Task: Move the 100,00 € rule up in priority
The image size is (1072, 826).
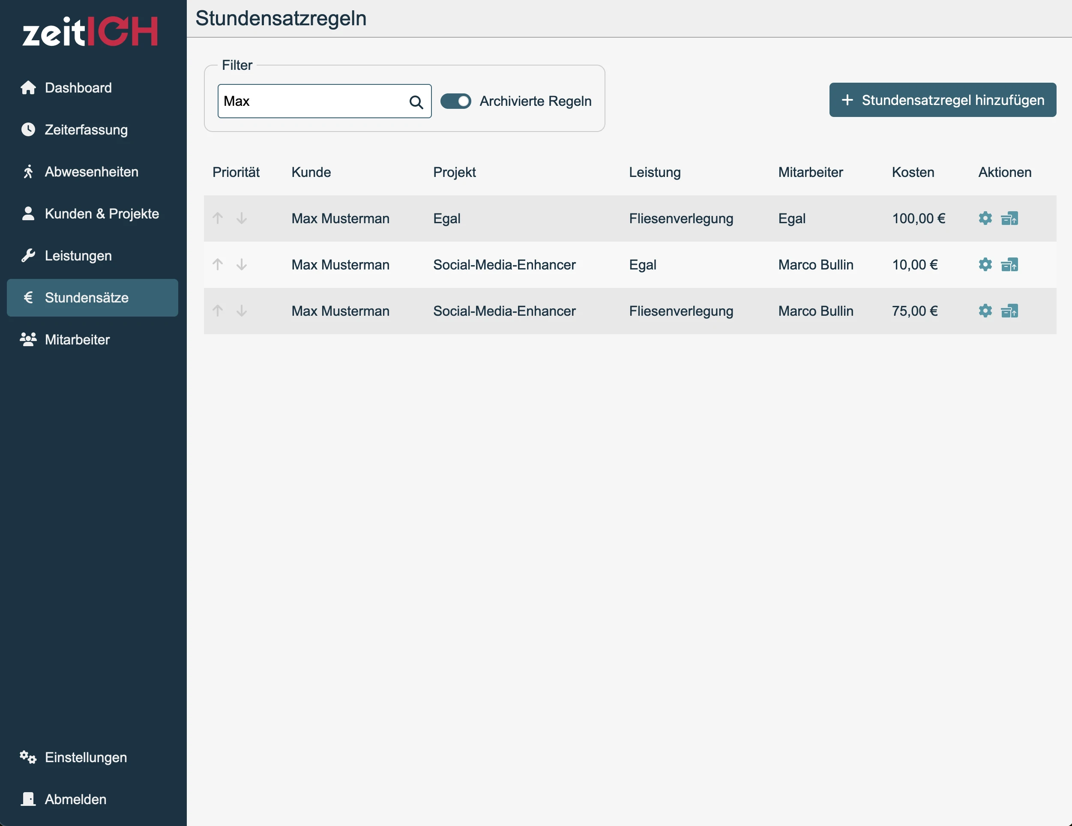Action: click(218, 218)
